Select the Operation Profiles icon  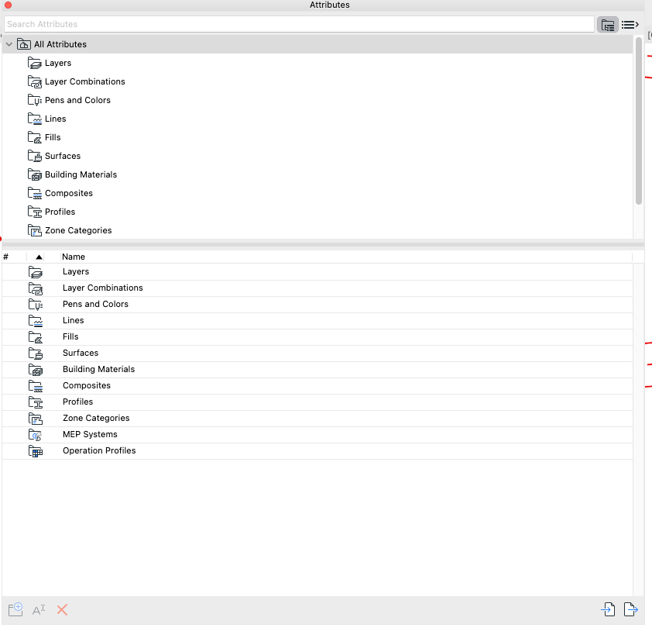click(36, 450)
